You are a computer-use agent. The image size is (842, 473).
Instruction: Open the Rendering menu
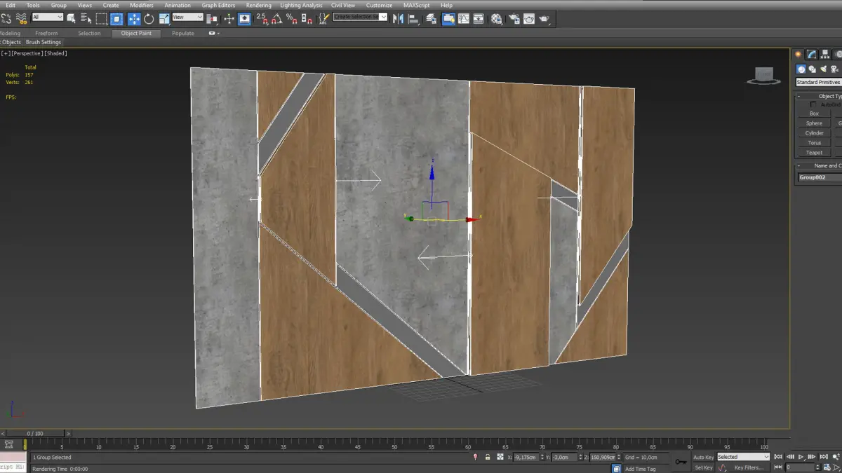pyautogui.click(x=258, y=5)
